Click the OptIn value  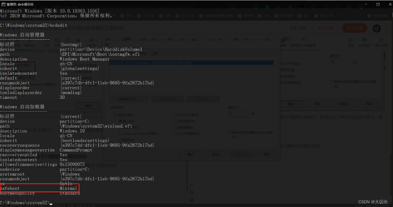tap(66, 184)
